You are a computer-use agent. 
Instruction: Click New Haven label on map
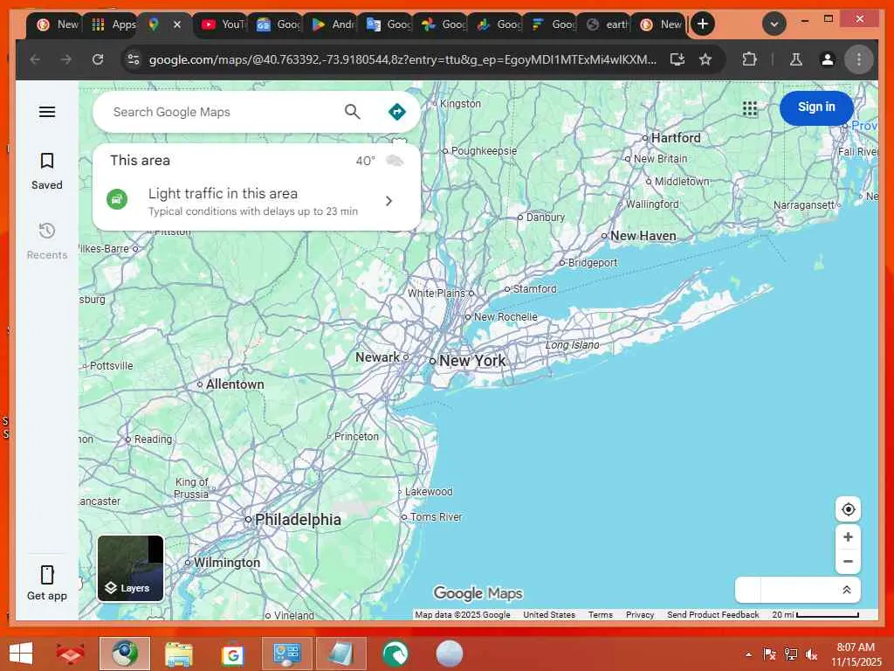tap(643, 236)
